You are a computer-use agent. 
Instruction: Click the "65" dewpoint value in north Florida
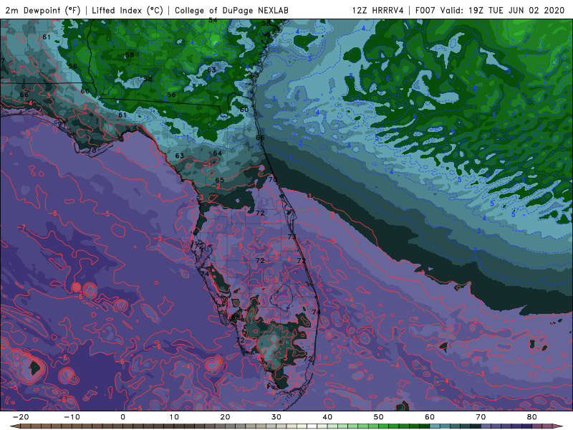[219, 180]
